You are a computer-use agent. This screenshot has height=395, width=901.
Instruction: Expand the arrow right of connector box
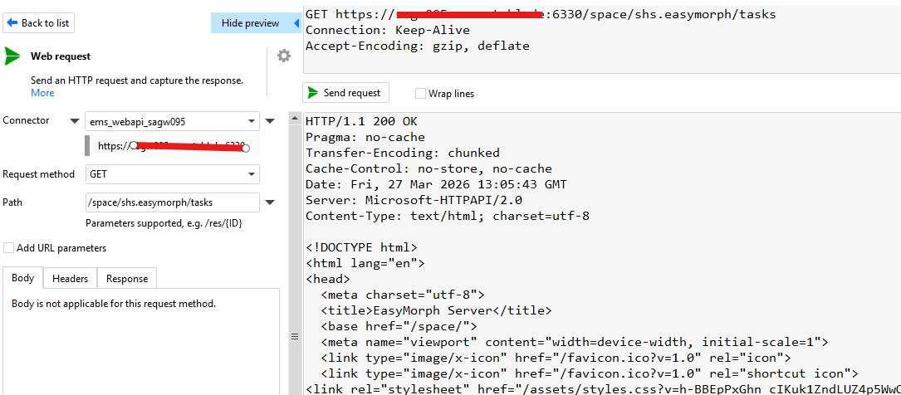[269, 122]
